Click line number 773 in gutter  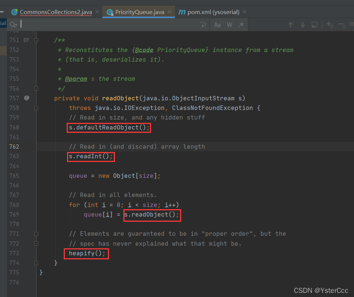pyautogui.click(x=14, y=253)
